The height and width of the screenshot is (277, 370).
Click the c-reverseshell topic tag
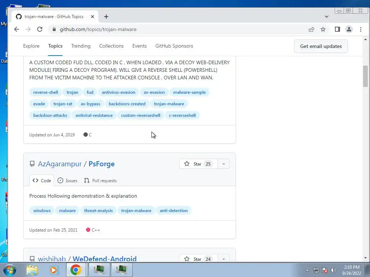(x=182, y=115)
